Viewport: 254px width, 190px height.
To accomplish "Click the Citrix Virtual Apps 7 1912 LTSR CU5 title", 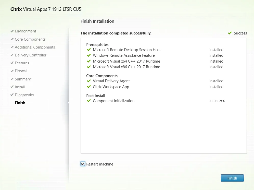I will click(46, 9).
